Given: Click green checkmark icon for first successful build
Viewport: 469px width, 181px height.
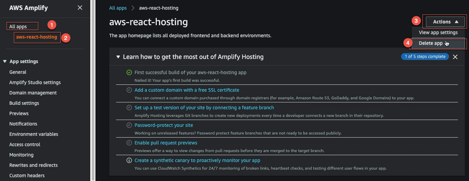Looking at the screenshot, I should (x=129, y=72).
